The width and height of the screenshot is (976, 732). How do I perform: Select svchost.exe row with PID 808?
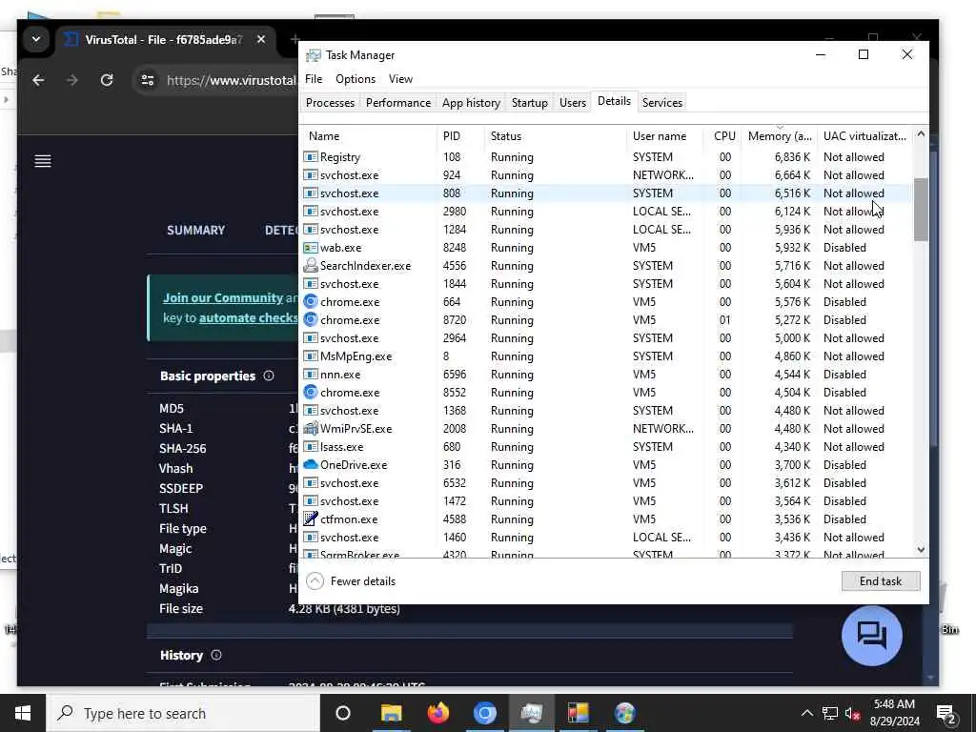pos(607,193)
